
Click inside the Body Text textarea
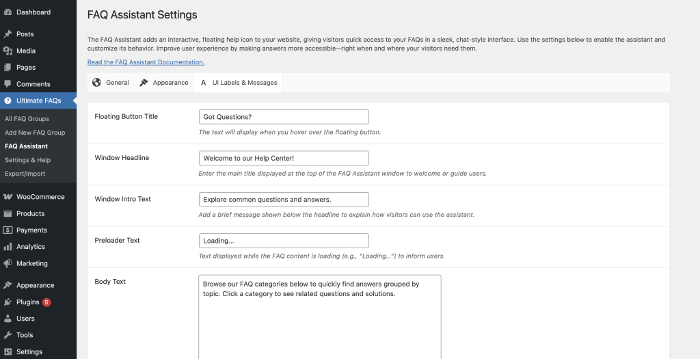320,317
